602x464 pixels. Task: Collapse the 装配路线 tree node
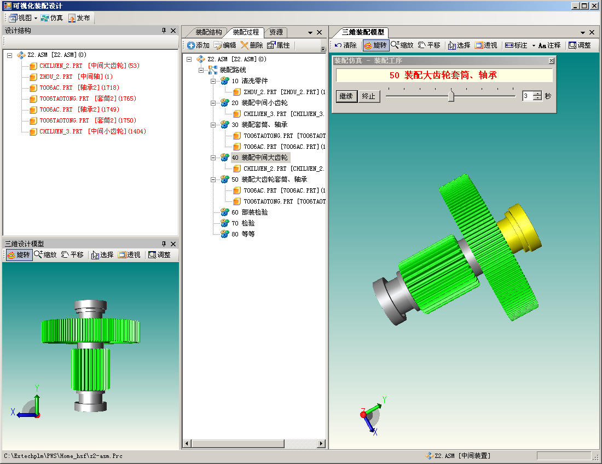[x=202, y=70]
